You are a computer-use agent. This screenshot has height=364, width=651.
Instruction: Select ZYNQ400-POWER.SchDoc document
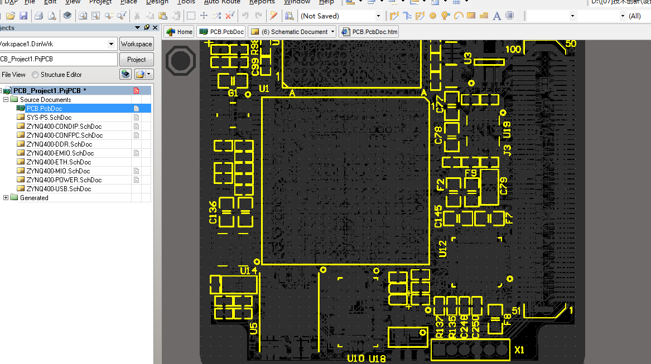click(64, 179)
